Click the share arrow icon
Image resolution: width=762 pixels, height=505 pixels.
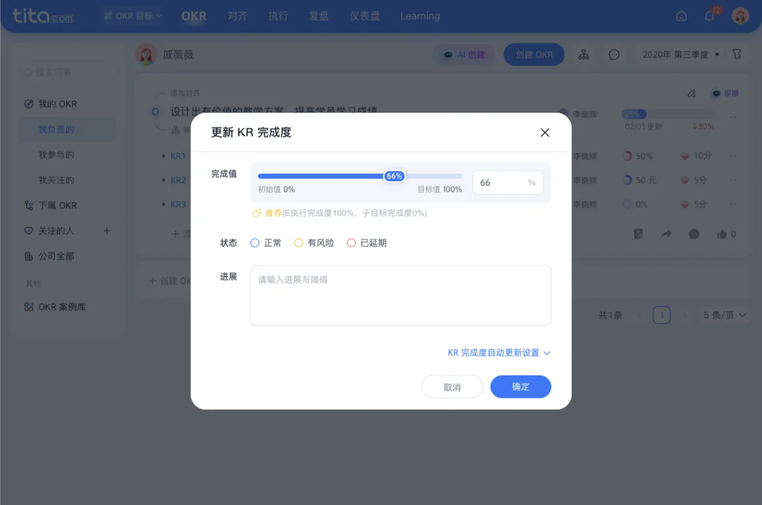coord(666,234)
